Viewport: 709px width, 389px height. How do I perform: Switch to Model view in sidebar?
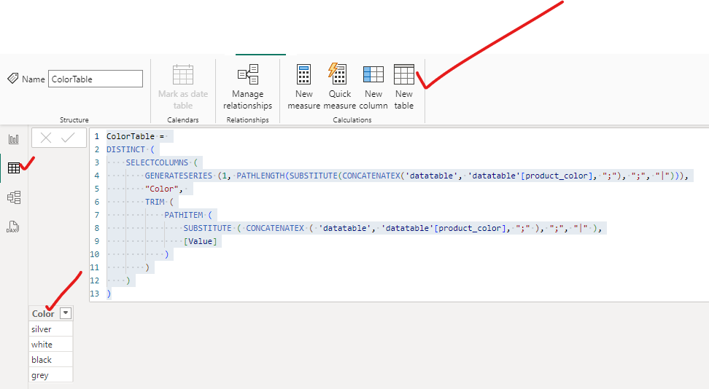pyautogui.click(x=14, y=197)
